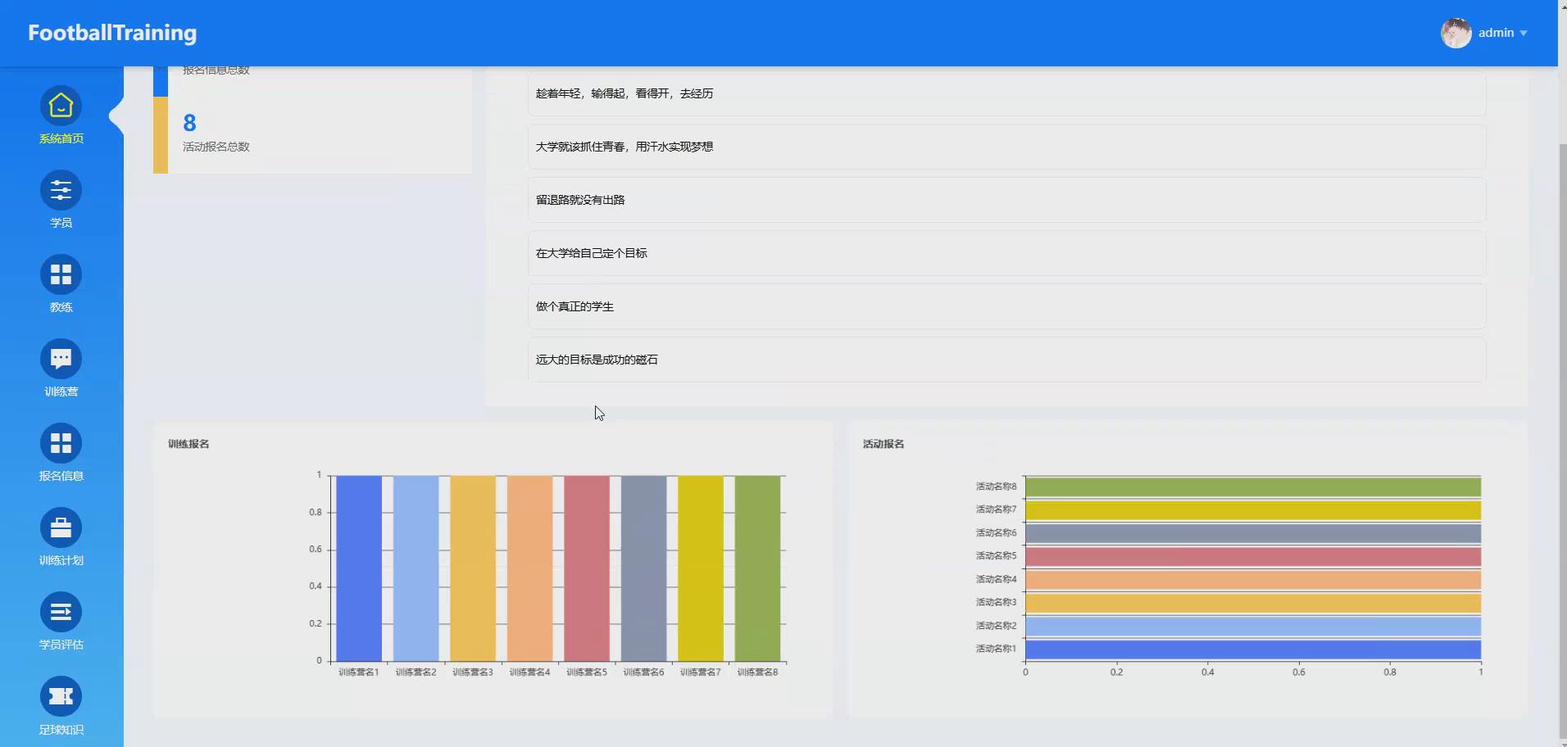Click the admin avatar image

click(x=1458, y=33)
